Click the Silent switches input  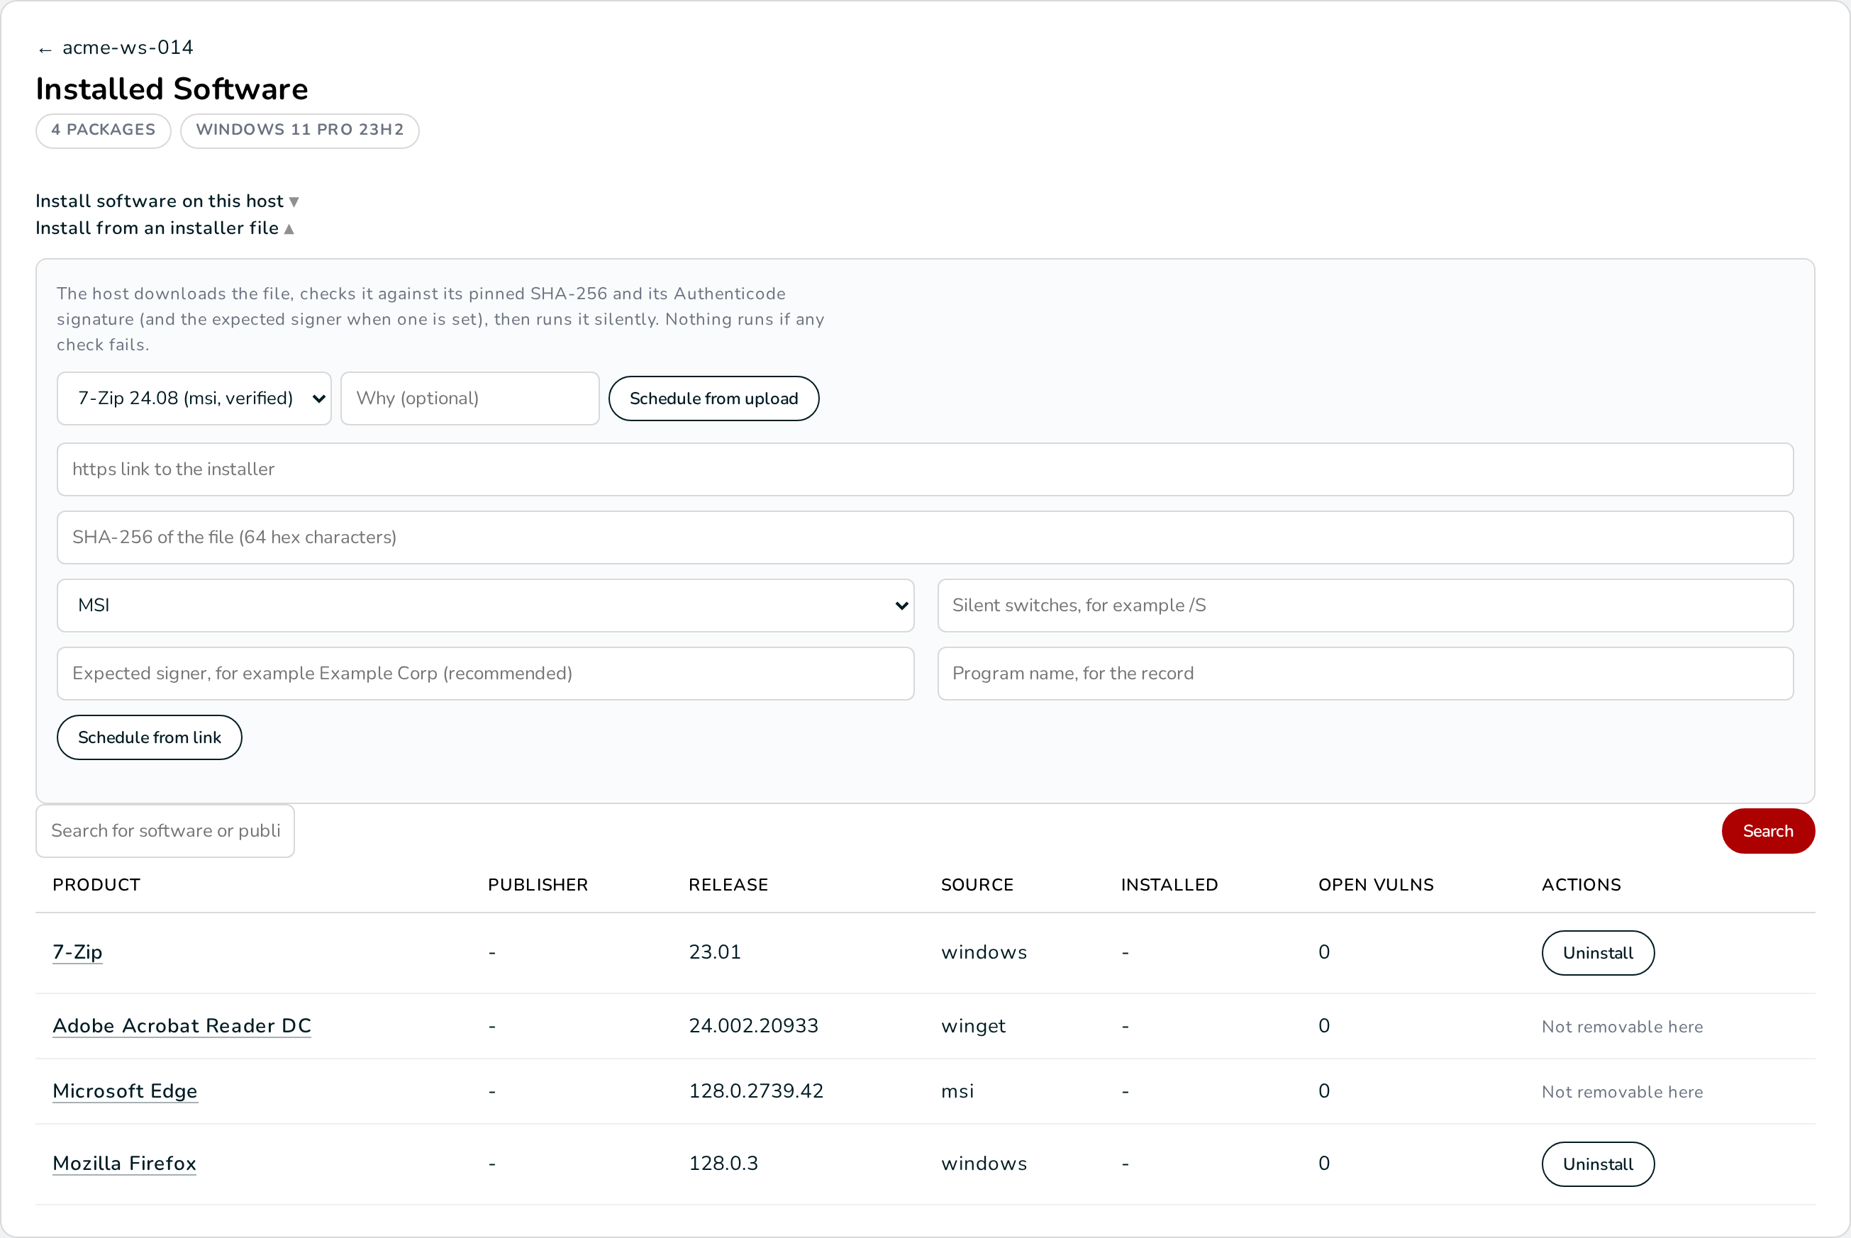coord(1365,606)
